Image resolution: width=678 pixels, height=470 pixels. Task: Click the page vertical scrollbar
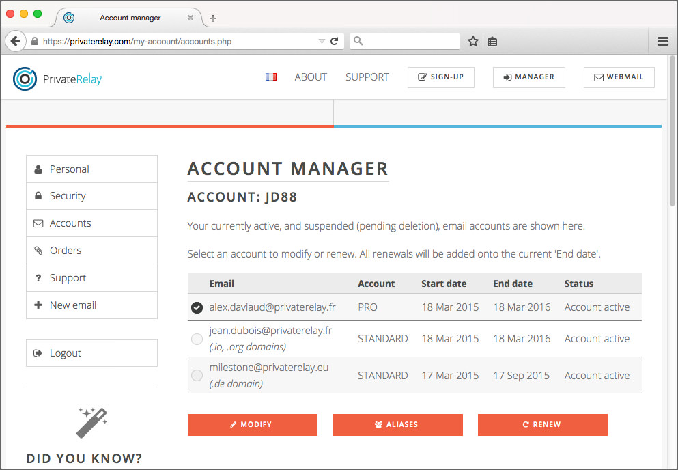(x=673, y=131)
